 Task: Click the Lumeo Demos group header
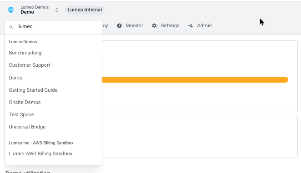tap(23, 42)
